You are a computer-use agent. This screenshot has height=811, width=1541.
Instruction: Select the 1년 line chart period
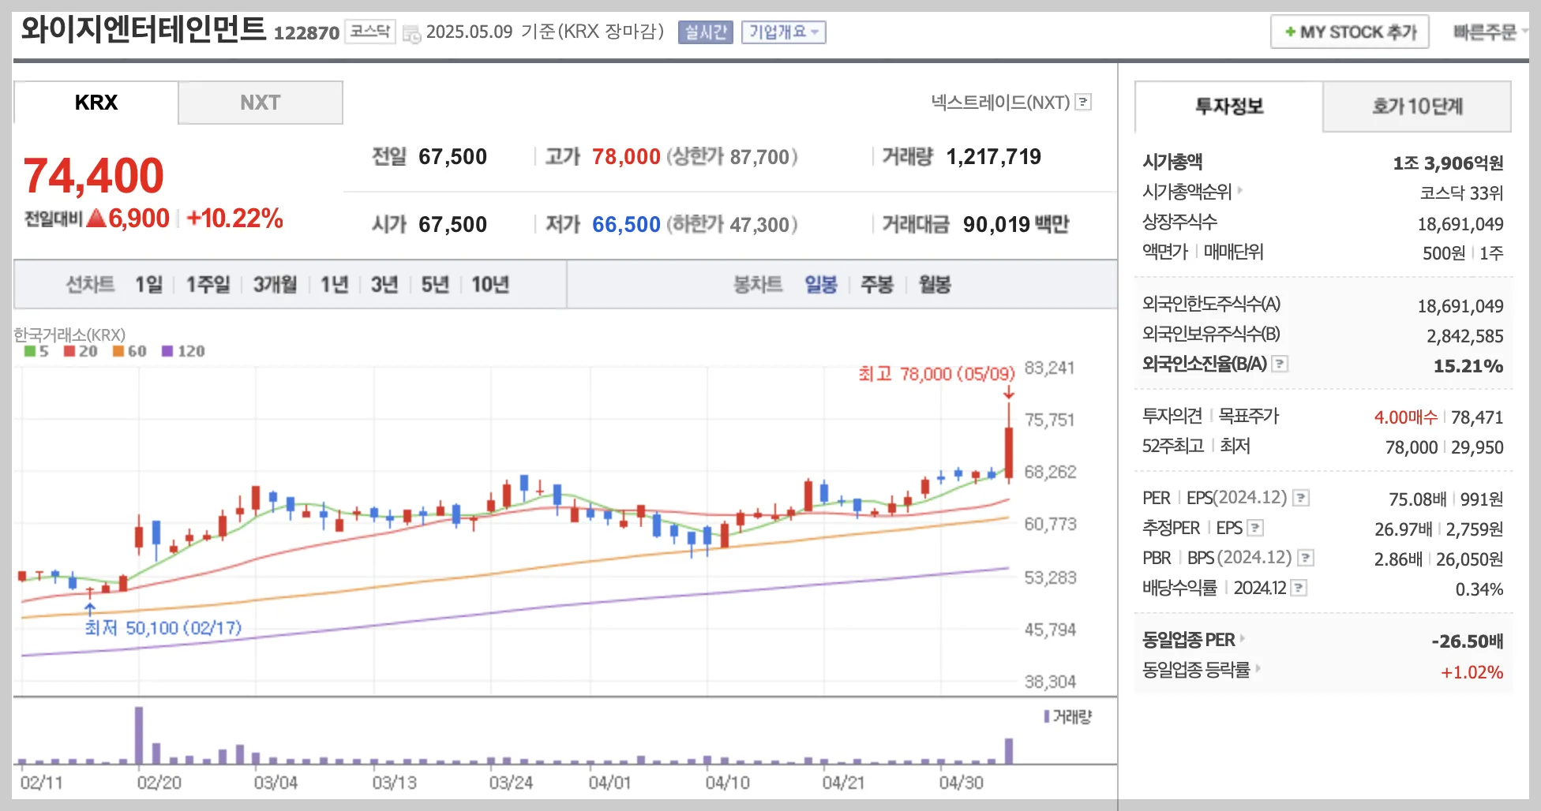coord(334,284)
